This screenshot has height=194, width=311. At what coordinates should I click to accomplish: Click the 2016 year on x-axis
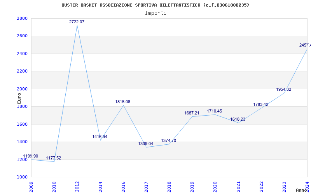[123, 185]
